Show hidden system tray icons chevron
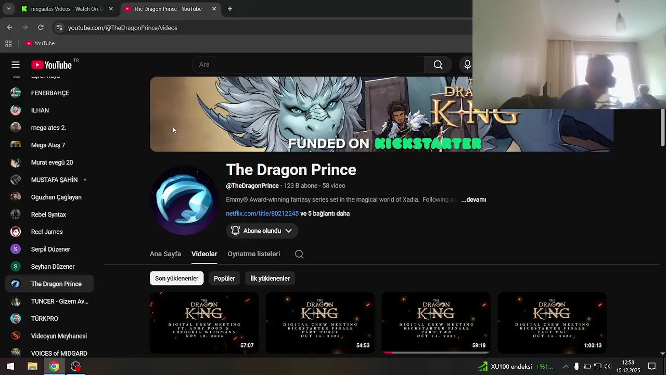 coord(566,366)
